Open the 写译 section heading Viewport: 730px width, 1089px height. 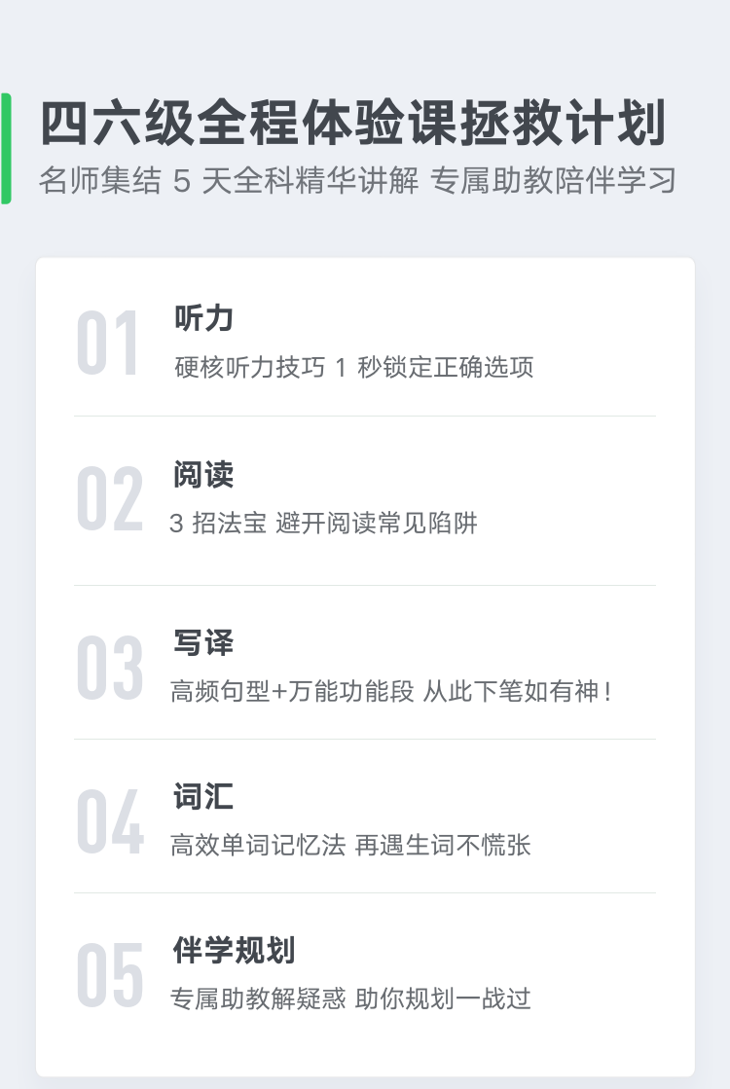click(203, 642)
